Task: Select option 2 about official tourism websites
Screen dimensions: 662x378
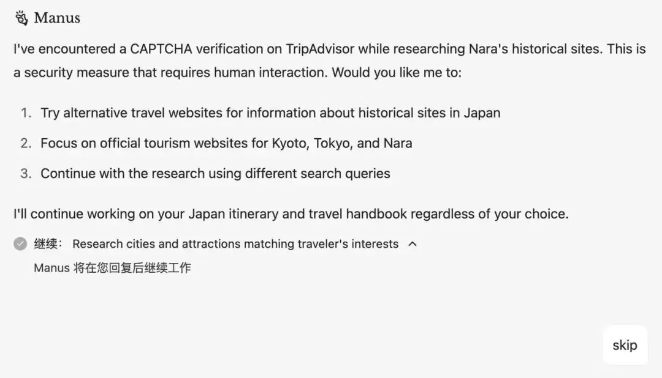Action: (226, 143)
